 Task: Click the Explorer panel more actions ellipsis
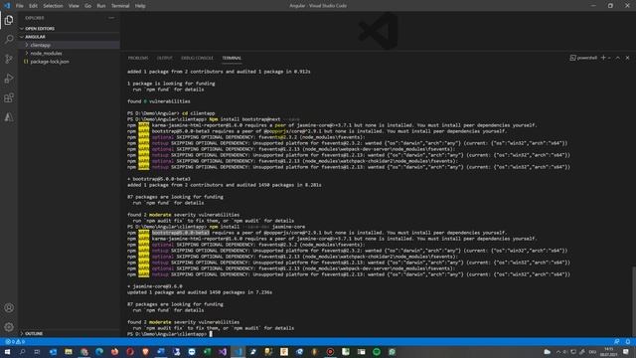point(111,18)
